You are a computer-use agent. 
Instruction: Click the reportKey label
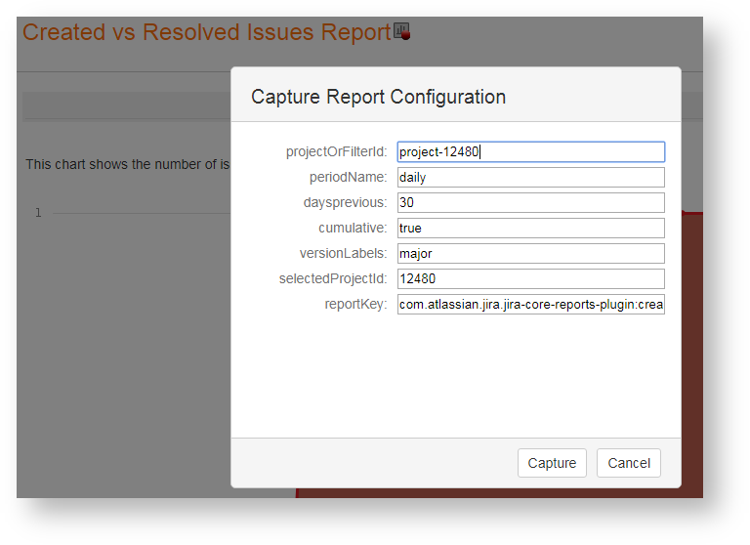pyautogui.click(x=355, y=304)
